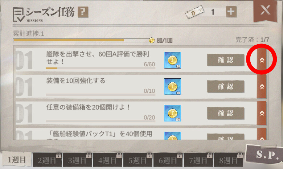Viewport: 283px width, 169px height.
Task: Expand the 装備箱を20個開けよ mission chevron
Action: point(262,113)
